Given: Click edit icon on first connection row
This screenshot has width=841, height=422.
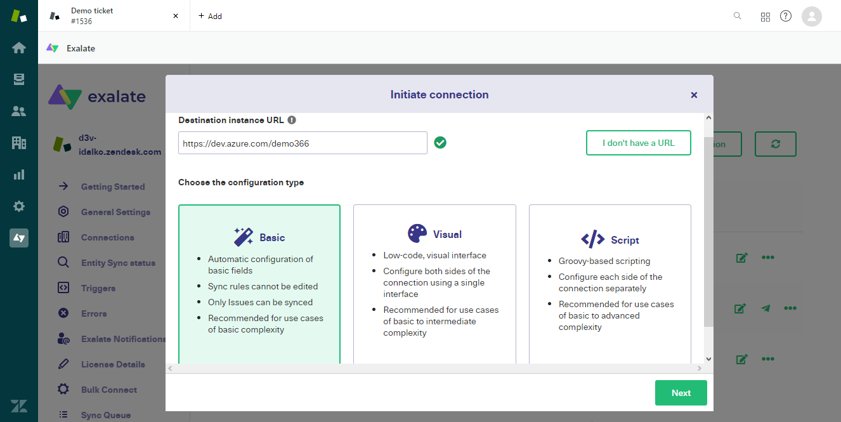Looking at the screenshot, I should [741, 258].
